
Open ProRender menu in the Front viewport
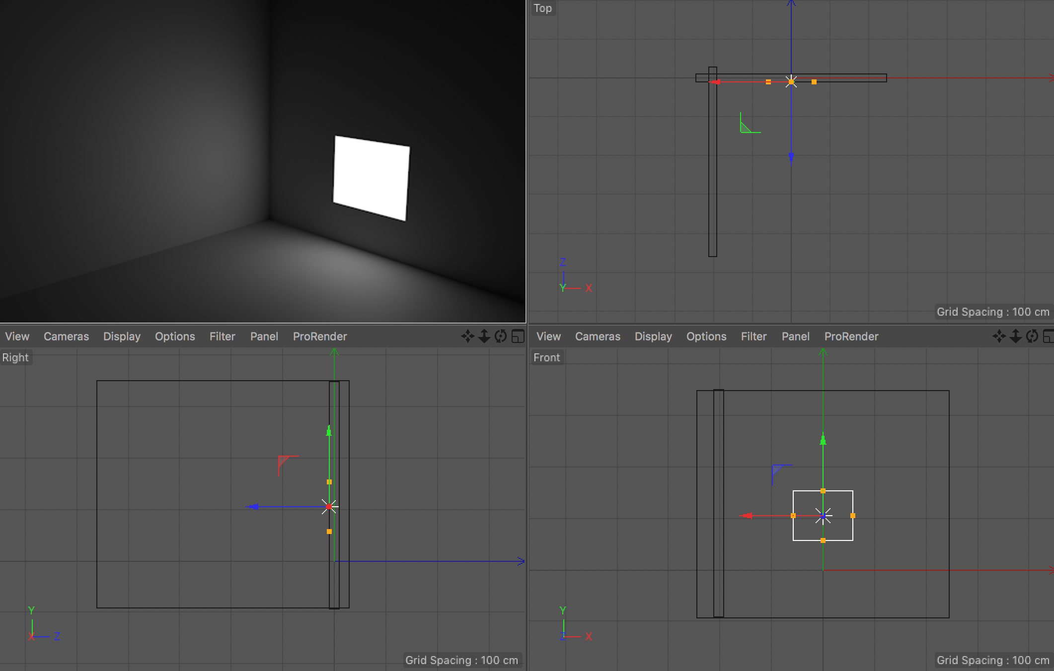click(851, 336)
